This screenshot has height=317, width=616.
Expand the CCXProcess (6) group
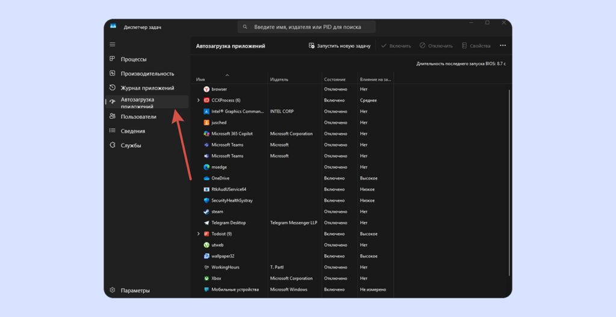(199, 100)
